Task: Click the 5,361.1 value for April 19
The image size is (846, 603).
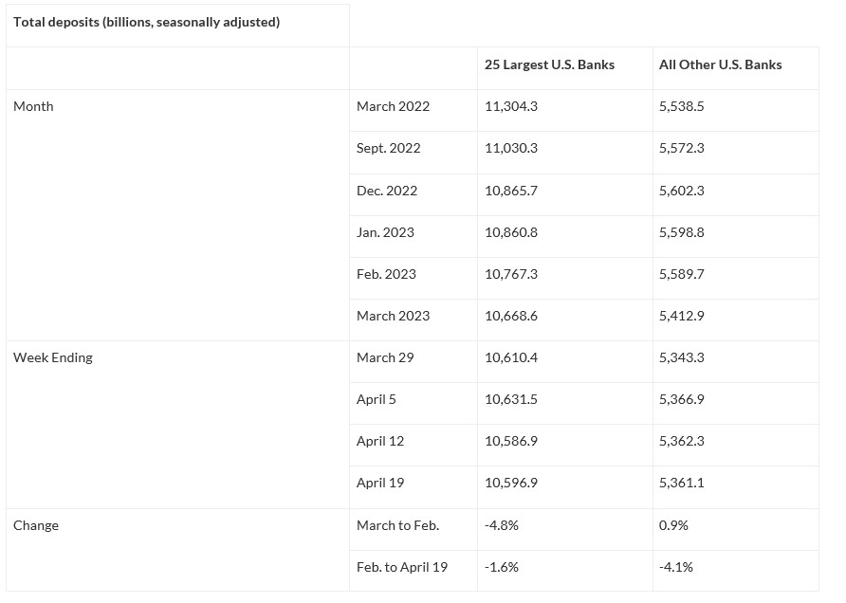Action: (x=681, y=483)
